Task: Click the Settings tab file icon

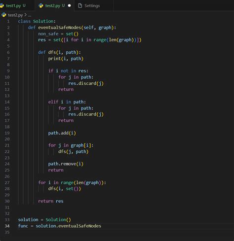Action: pos(80,5)
